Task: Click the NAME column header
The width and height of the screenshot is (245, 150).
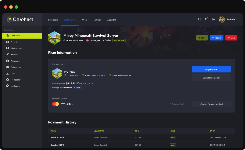Action: pos(54,131)
